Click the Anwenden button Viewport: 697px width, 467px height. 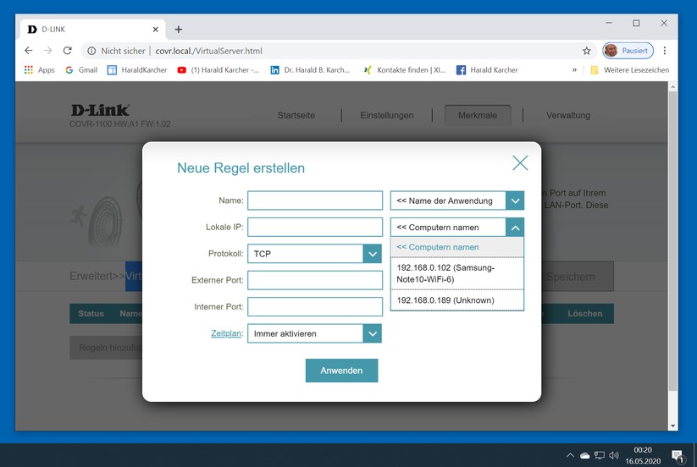[x=341, y=371]
